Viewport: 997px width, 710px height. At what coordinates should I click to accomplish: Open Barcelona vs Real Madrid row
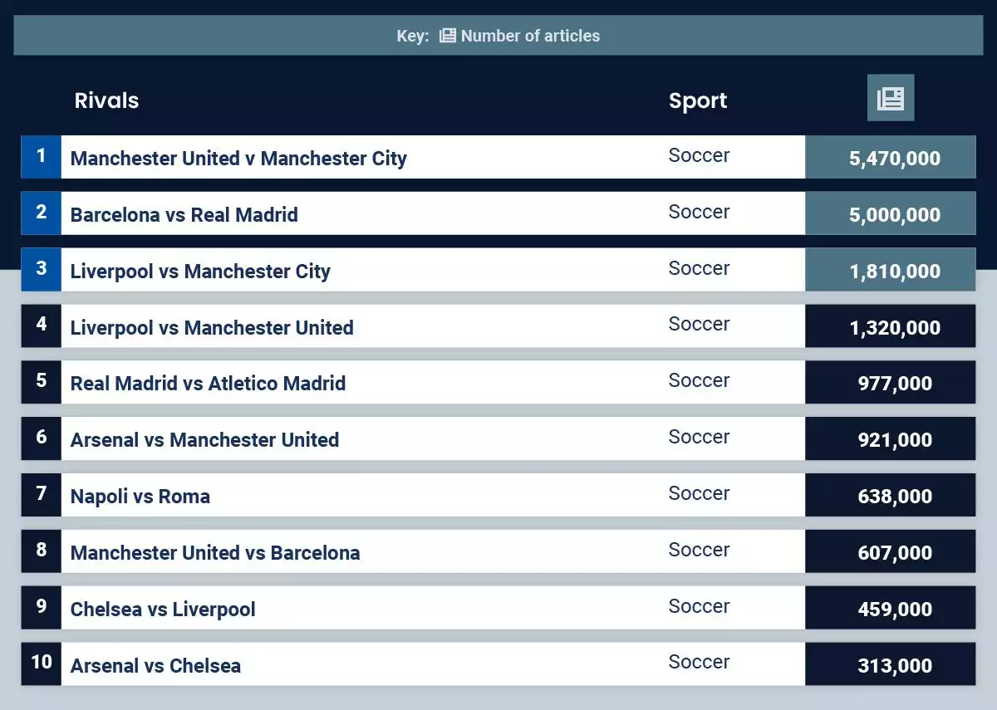point(498,213)
